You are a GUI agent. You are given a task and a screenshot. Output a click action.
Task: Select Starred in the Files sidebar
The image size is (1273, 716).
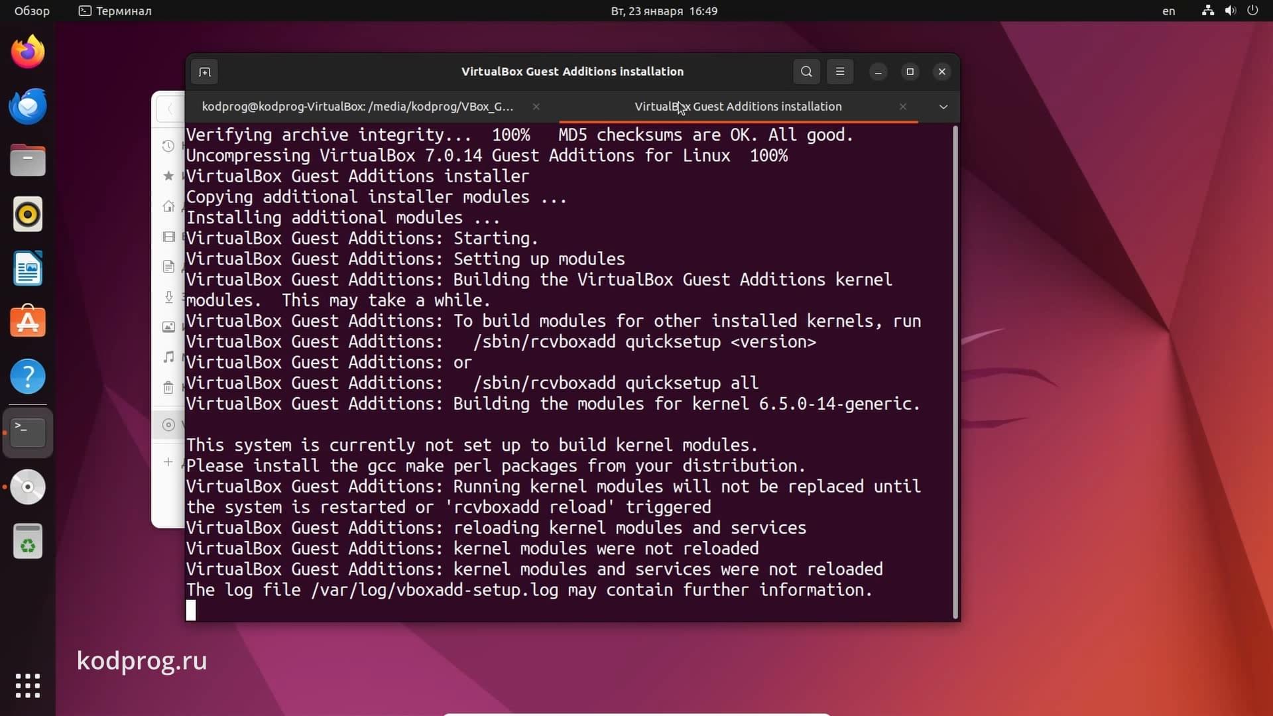tap(168, 176)
